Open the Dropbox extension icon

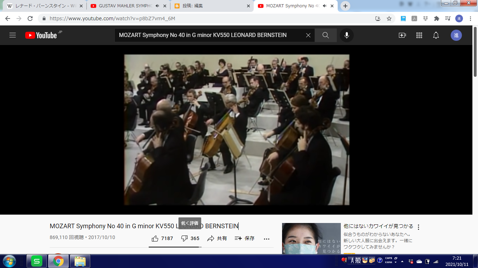426,18
